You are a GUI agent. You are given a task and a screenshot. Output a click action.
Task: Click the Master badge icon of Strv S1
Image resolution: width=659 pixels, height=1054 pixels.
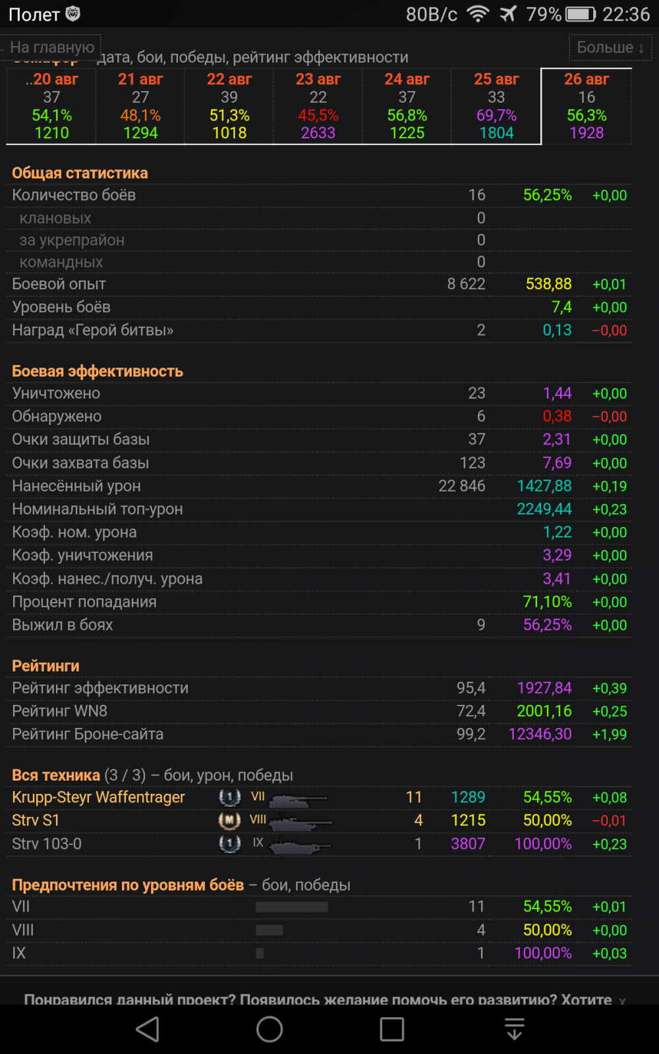[x=229, y=821]
